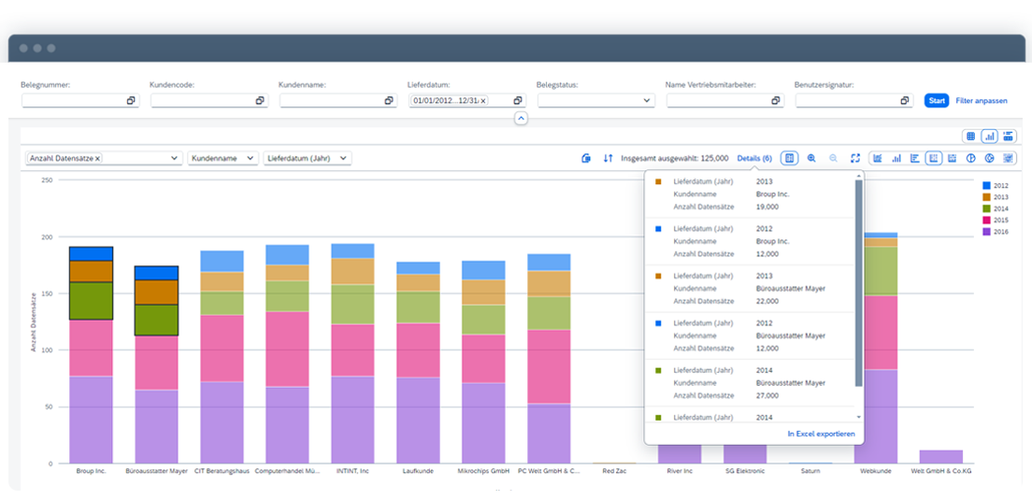The height and width of the screenshot is (500, 1032).
Task: Remove the Anzahl Datensätze measure token
Action: 98,159
